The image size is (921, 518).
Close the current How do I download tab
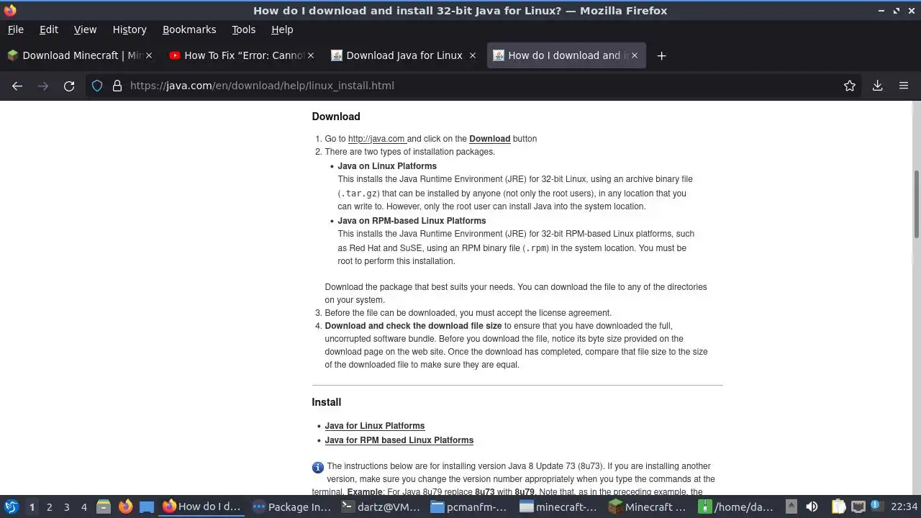pos(635,55)
